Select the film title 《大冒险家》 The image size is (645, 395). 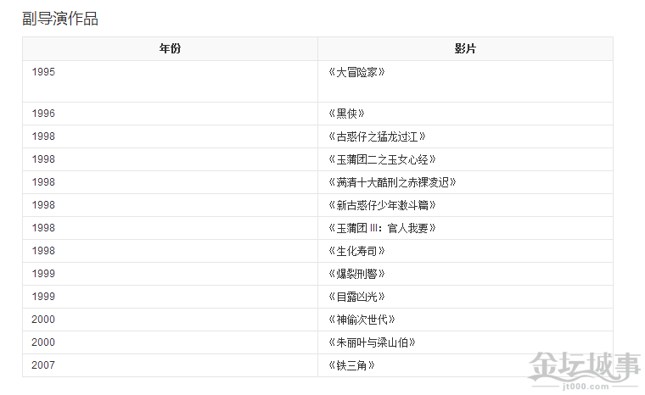[356, 72]
